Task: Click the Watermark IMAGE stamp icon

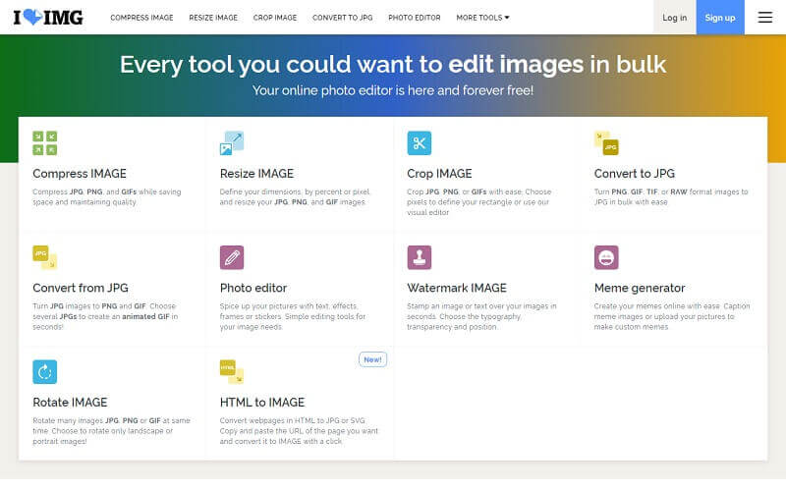Action: 420,257
